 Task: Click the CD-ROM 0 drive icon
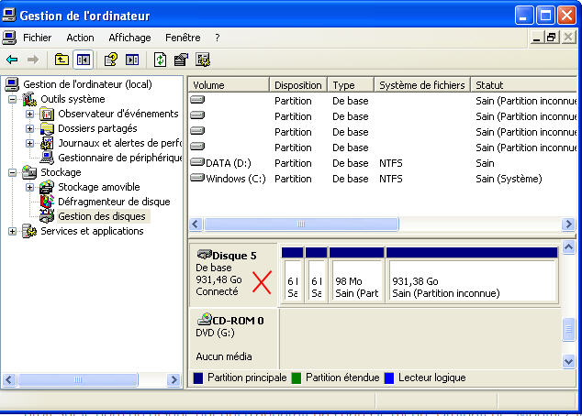click(204, 320)
